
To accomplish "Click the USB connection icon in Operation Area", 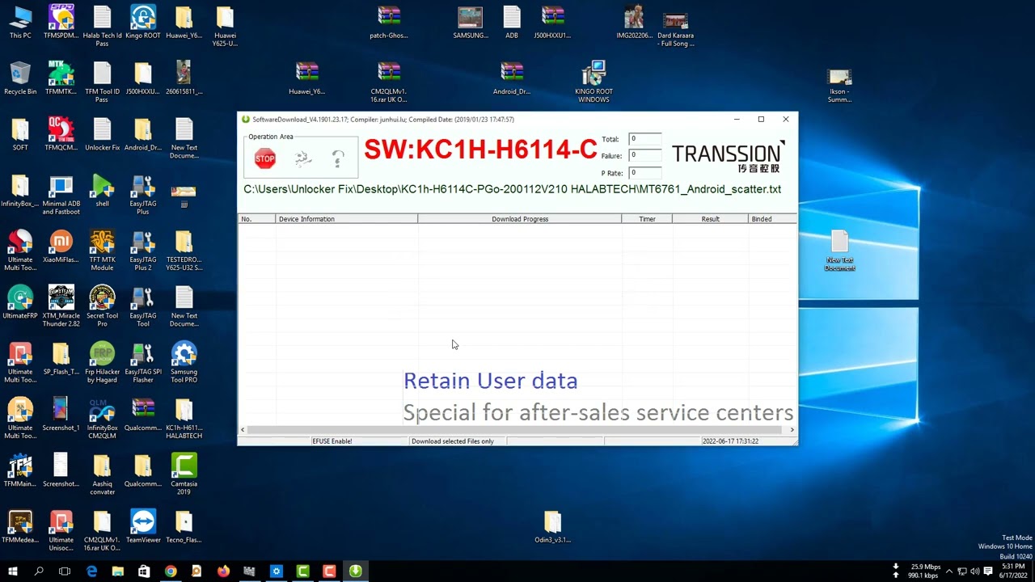I will tap(303, 159).
